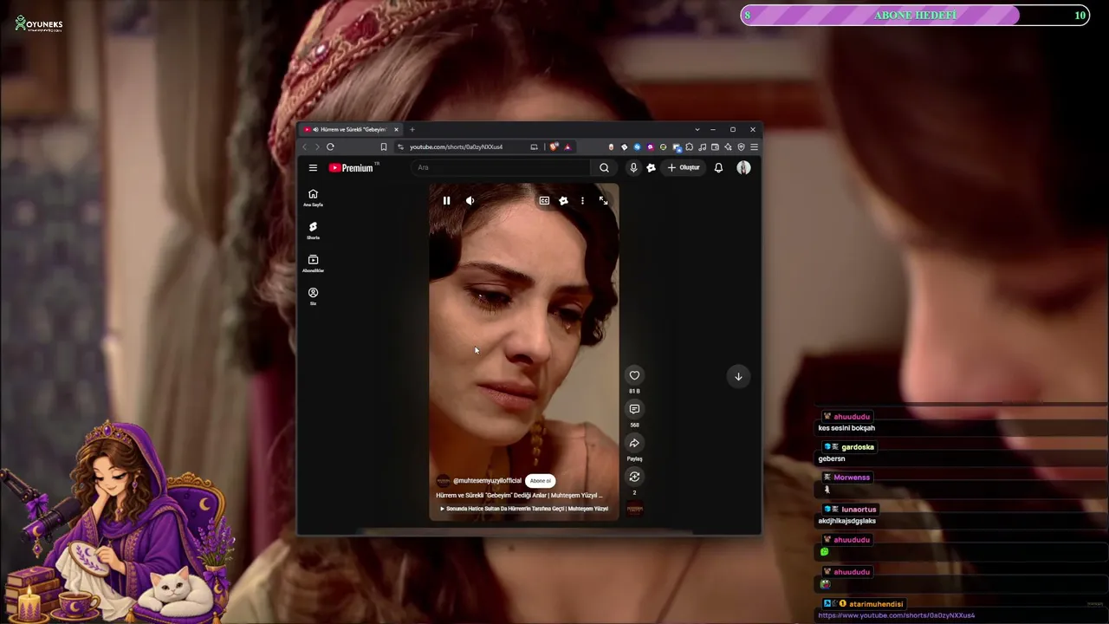This screenshot has width=1109, height=624.
Task: Open Brave Rewards triangle icon
Action: coord(567,147)
